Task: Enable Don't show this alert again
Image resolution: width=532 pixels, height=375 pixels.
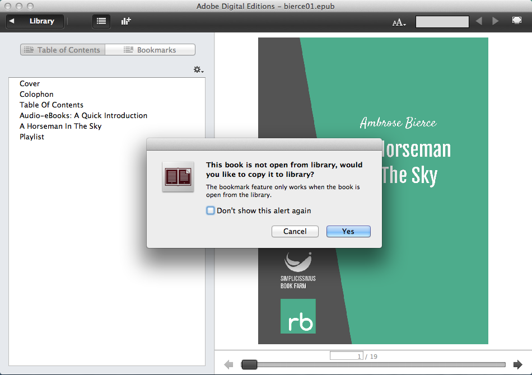Action: [211, 210]
